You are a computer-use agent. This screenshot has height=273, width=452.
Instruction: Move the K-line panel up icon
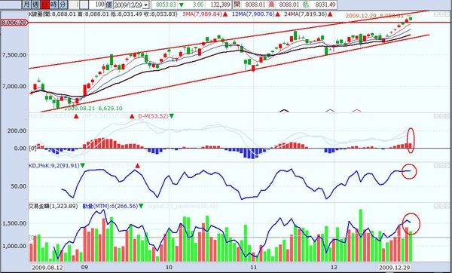coord(441,14)
